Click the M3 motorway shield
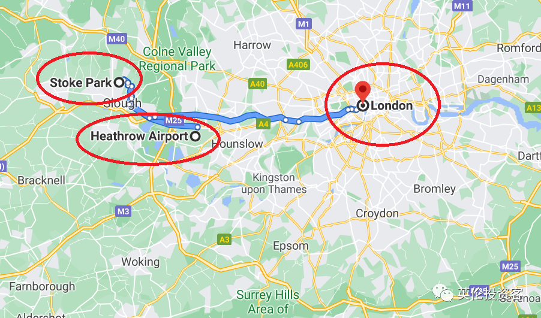Viewport: 541px width, 318px height. point(123,211)
